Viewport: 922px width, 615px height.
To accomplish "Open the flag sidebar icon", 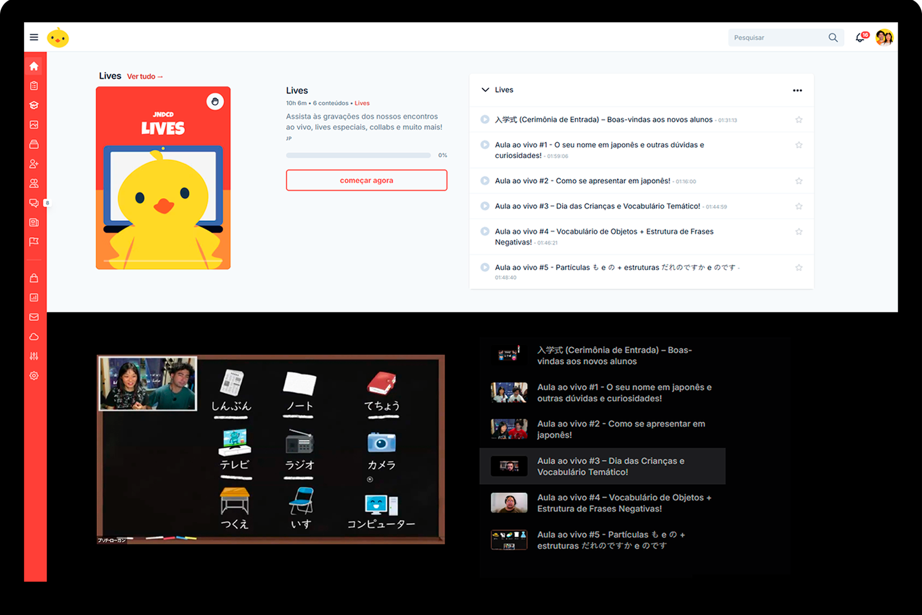I will click(x=34, y=241).
